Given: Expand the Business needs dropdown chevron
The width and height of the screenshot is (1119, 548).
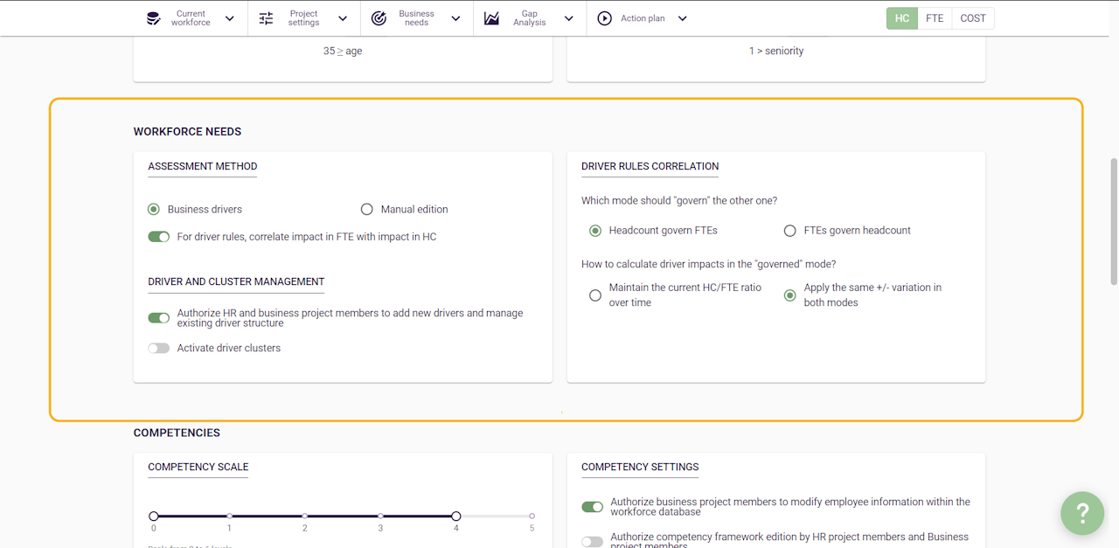Looking at the screenshot, I should (x=455, y=18).
